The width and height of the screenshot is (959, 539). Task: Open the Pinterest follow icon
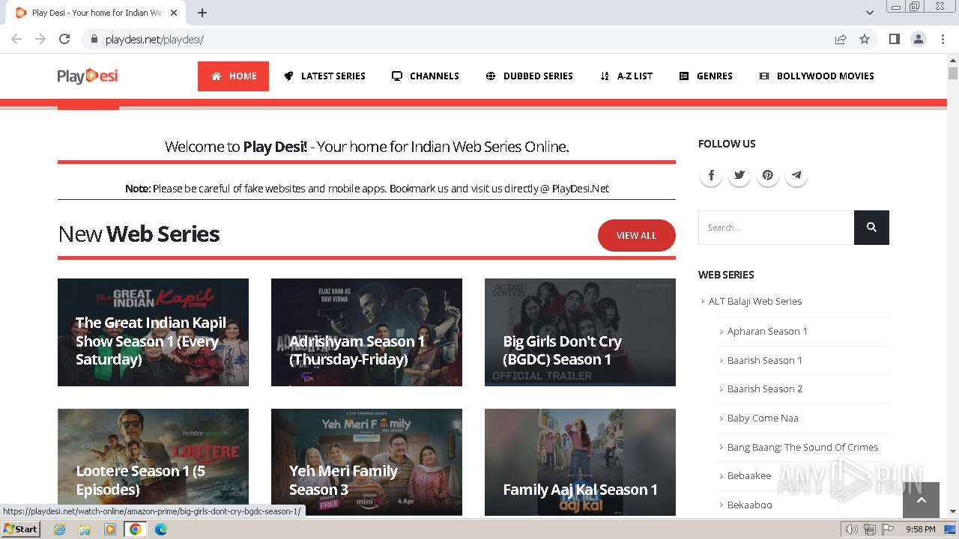[x=768, y=175]
